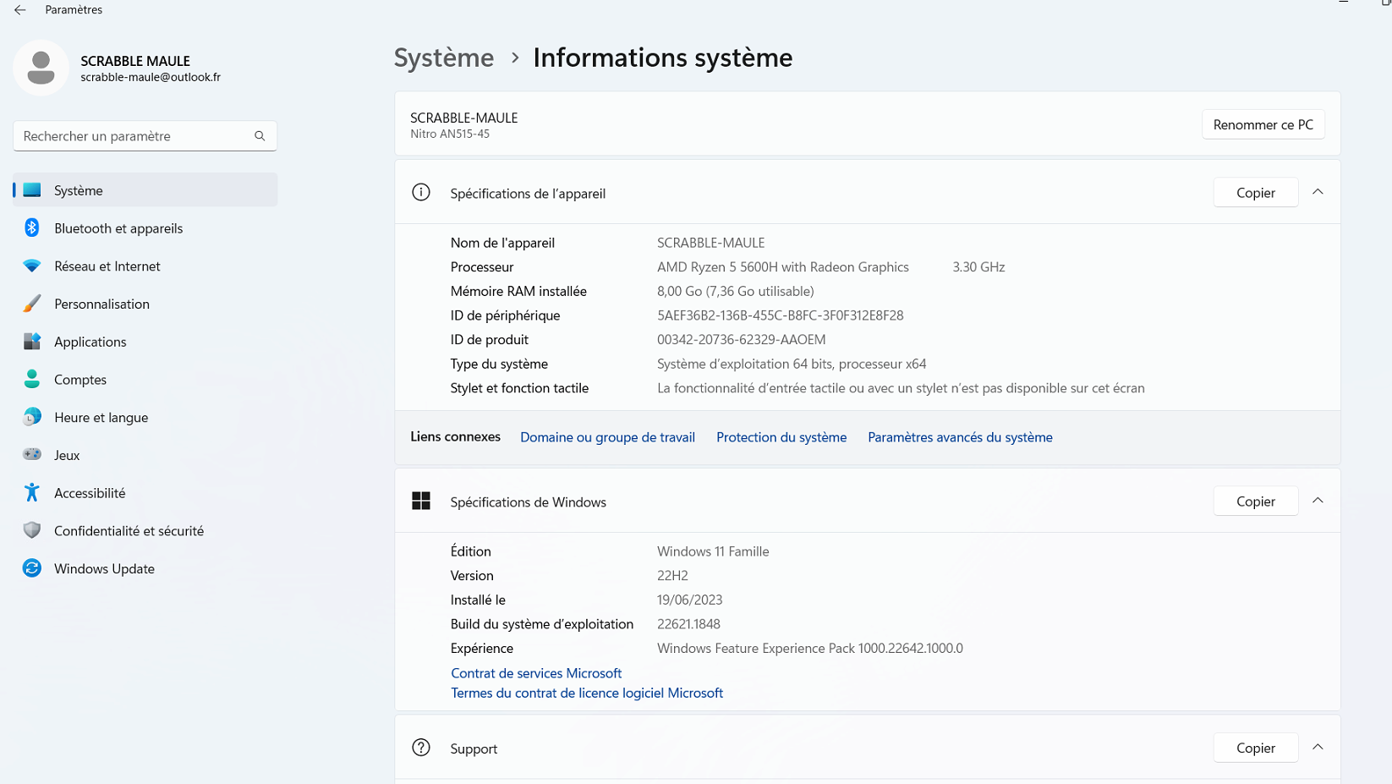
Task: Collapse the Support section chevron
Action: pyautogui.click(x=1318, y=748)
